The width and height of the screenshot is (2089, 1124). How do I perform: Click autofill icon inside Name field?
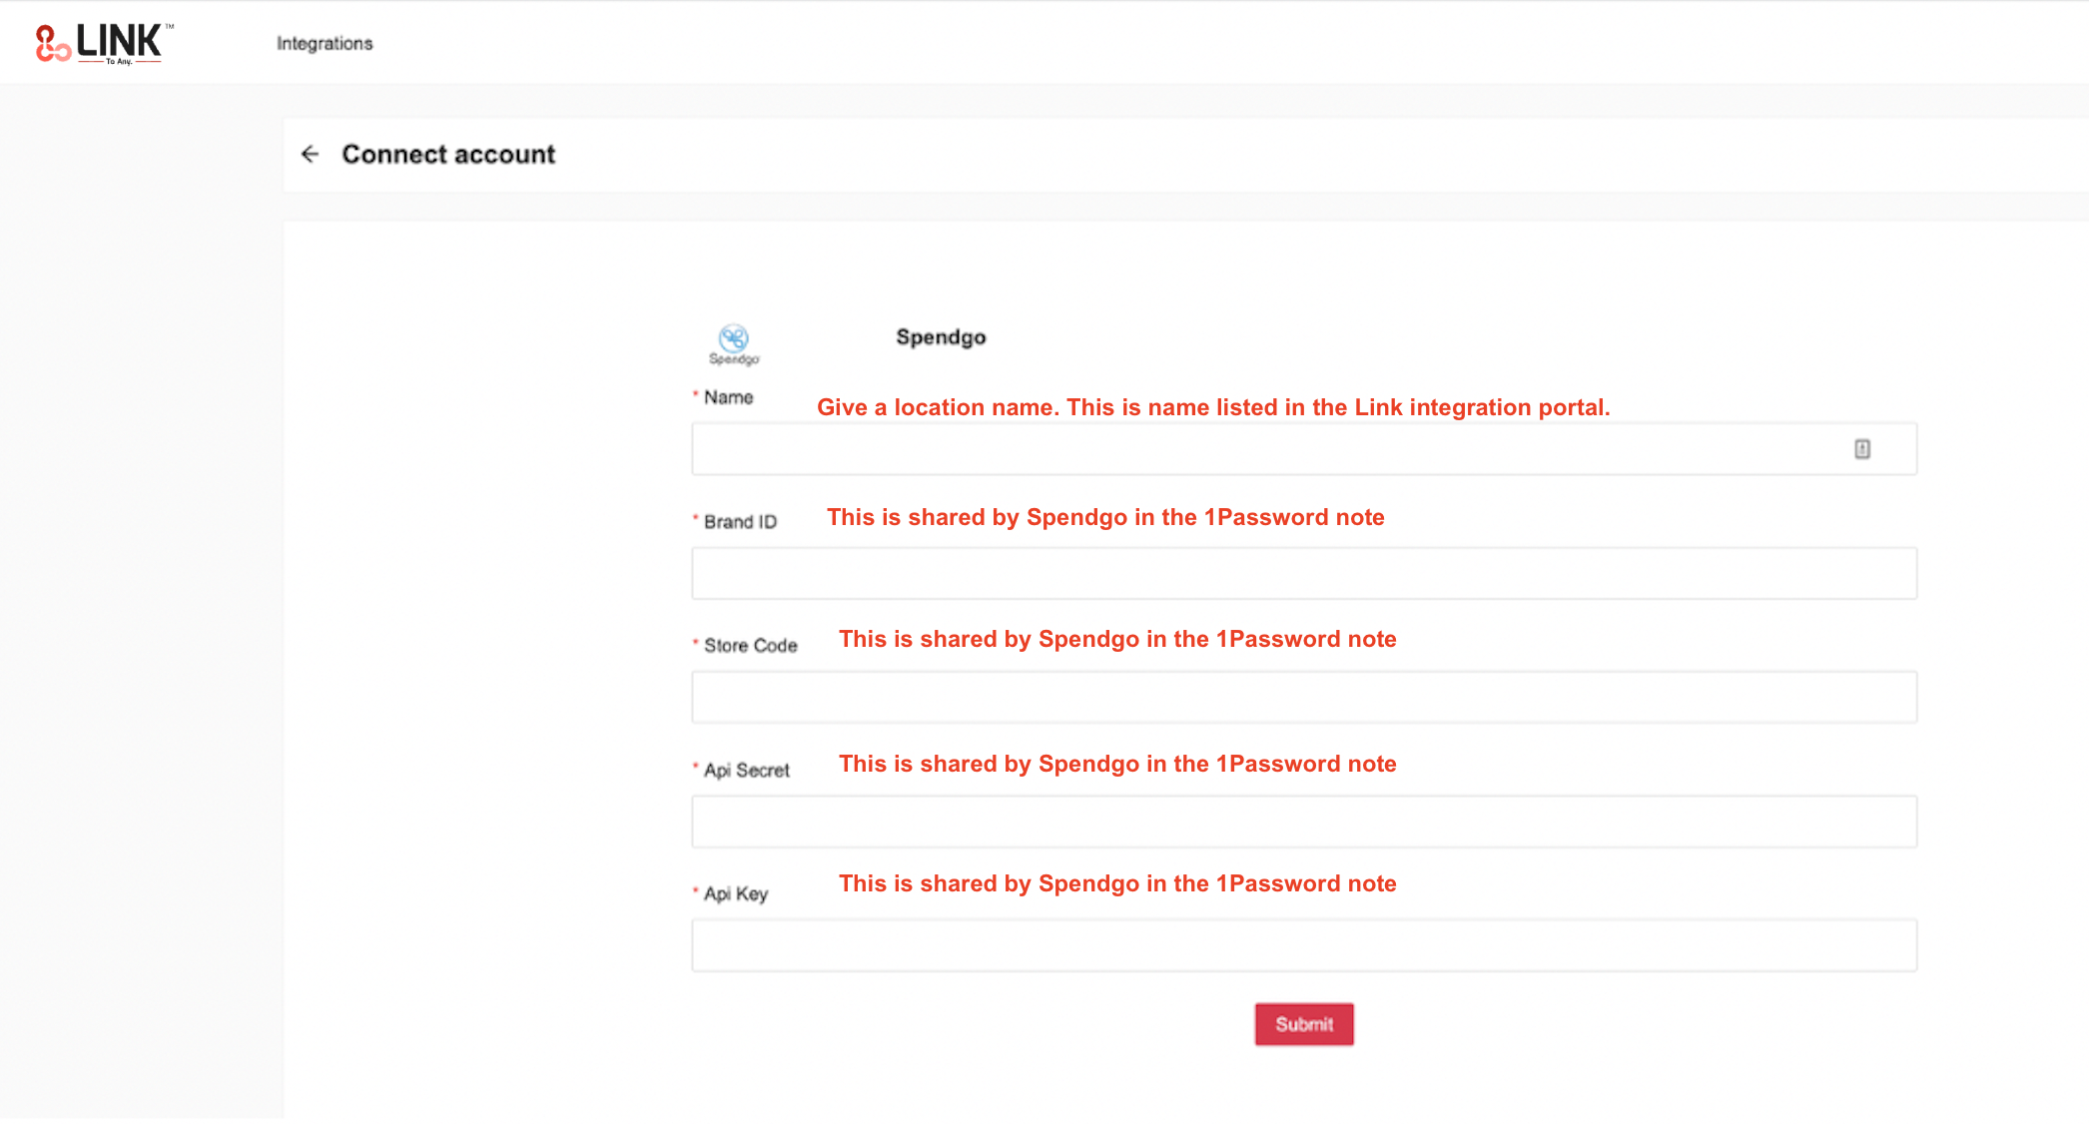coord(1862,449)
